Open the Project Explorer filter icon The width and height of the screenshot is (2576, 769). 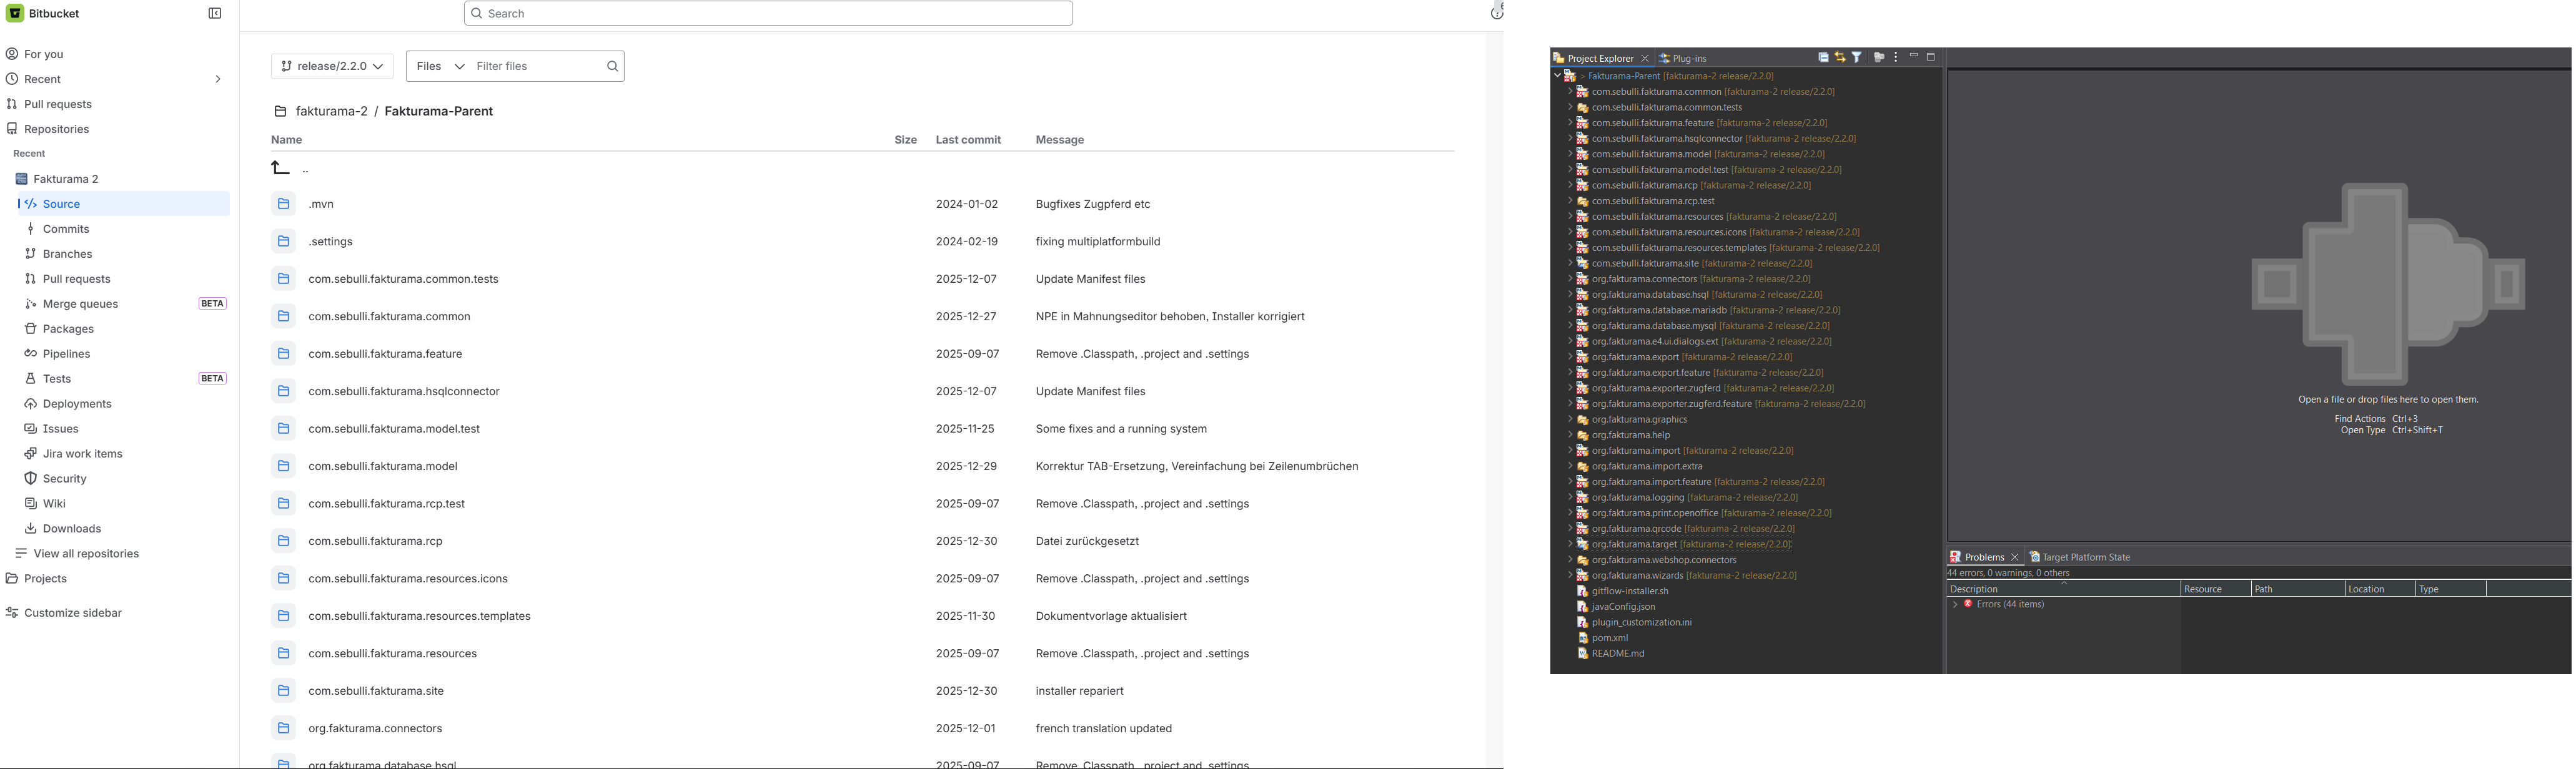pos(1857,58)
